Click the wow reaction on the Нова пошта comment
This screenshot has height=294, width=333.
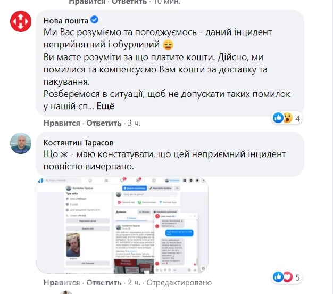[x=287, y=118]
